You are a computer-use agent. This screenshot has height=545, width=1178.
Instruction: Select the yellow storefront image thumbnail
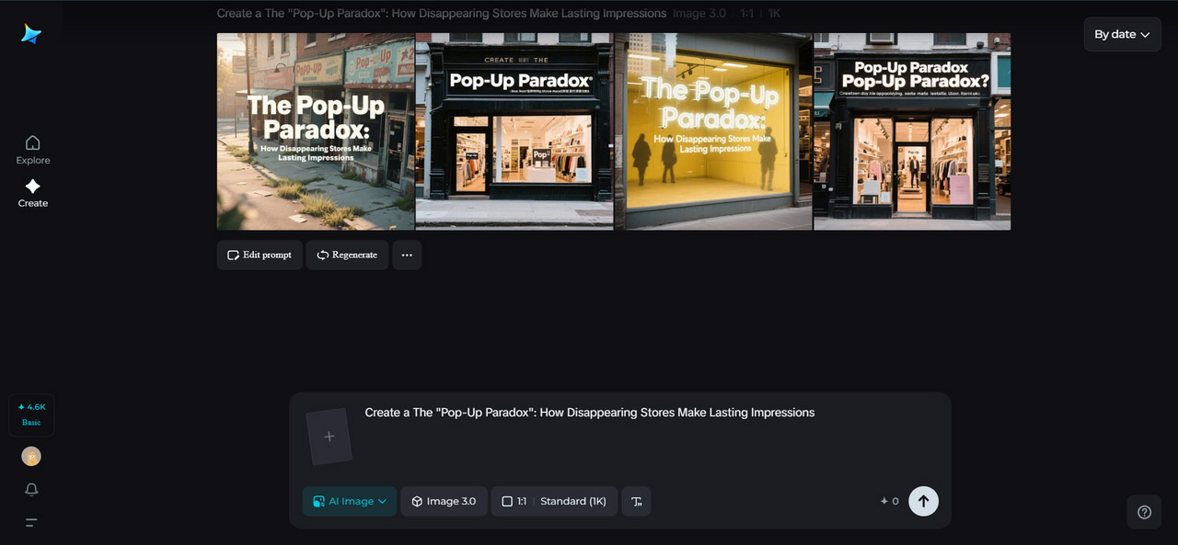point(712,131)
